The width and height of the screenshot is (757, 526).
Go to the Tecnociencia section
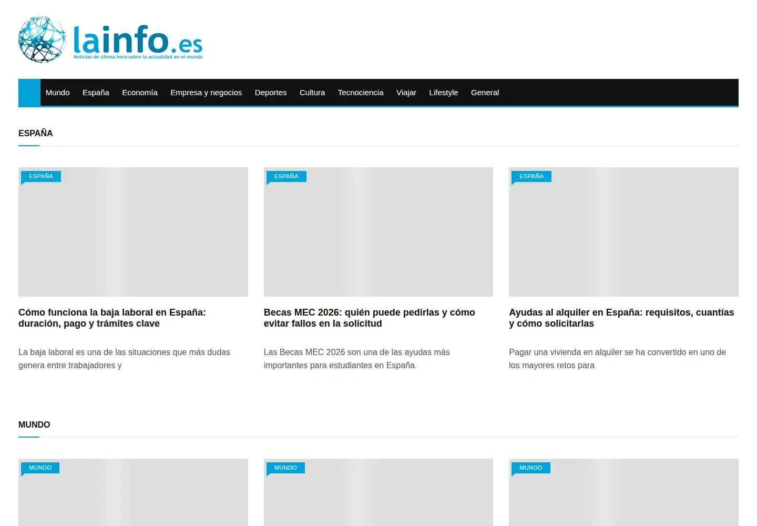point(361,93)
